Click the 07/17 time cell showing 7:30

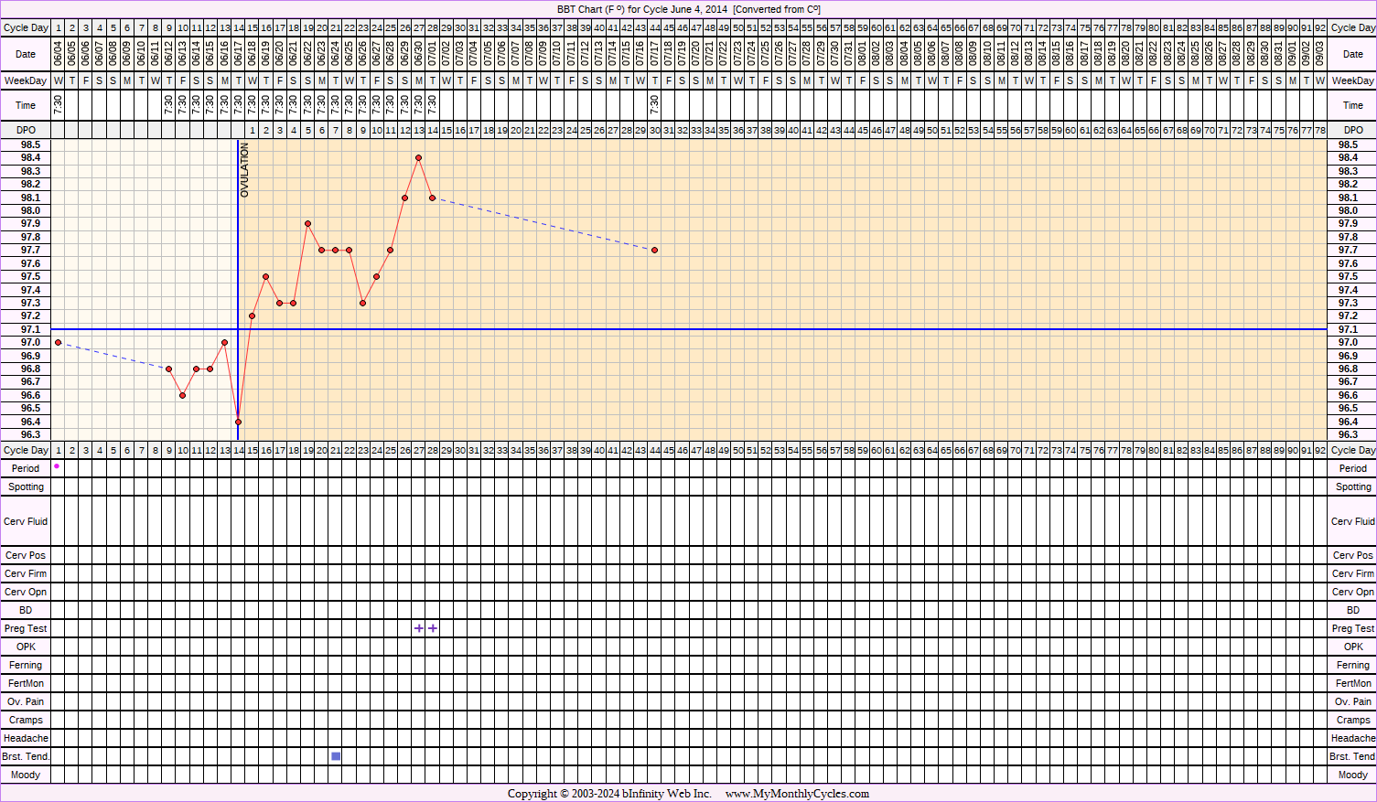click(654, 105)
